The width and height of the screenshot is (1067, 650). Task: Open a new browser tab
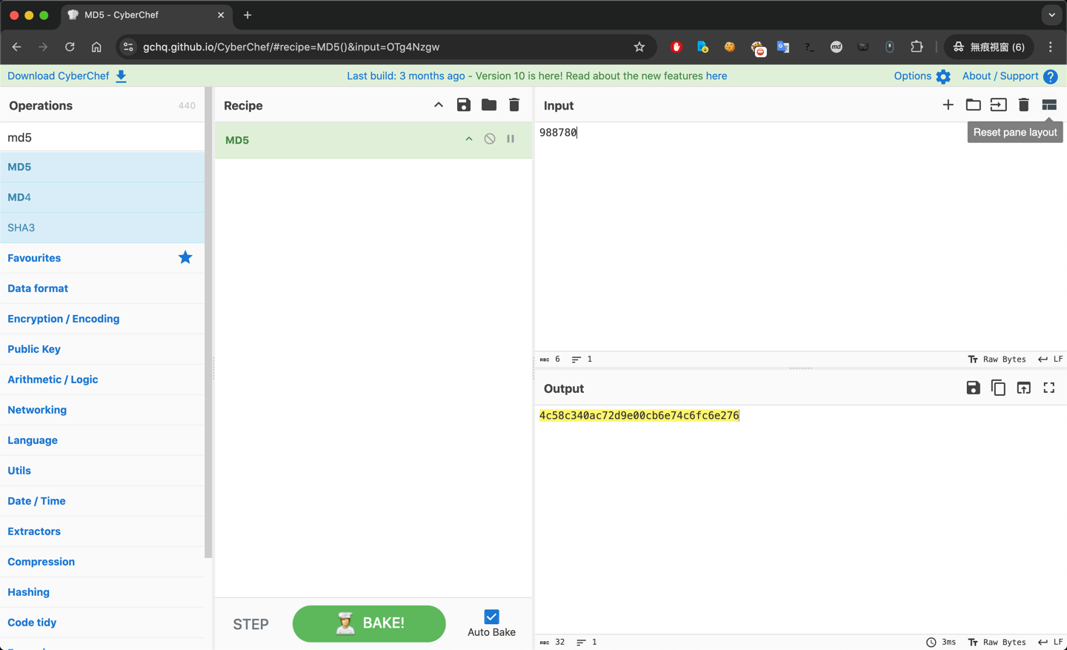click(x=247, y=15)
